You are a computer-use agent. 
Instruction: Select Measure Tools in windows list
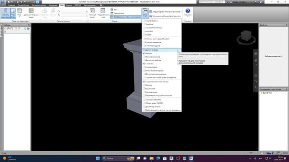[162, 74]
